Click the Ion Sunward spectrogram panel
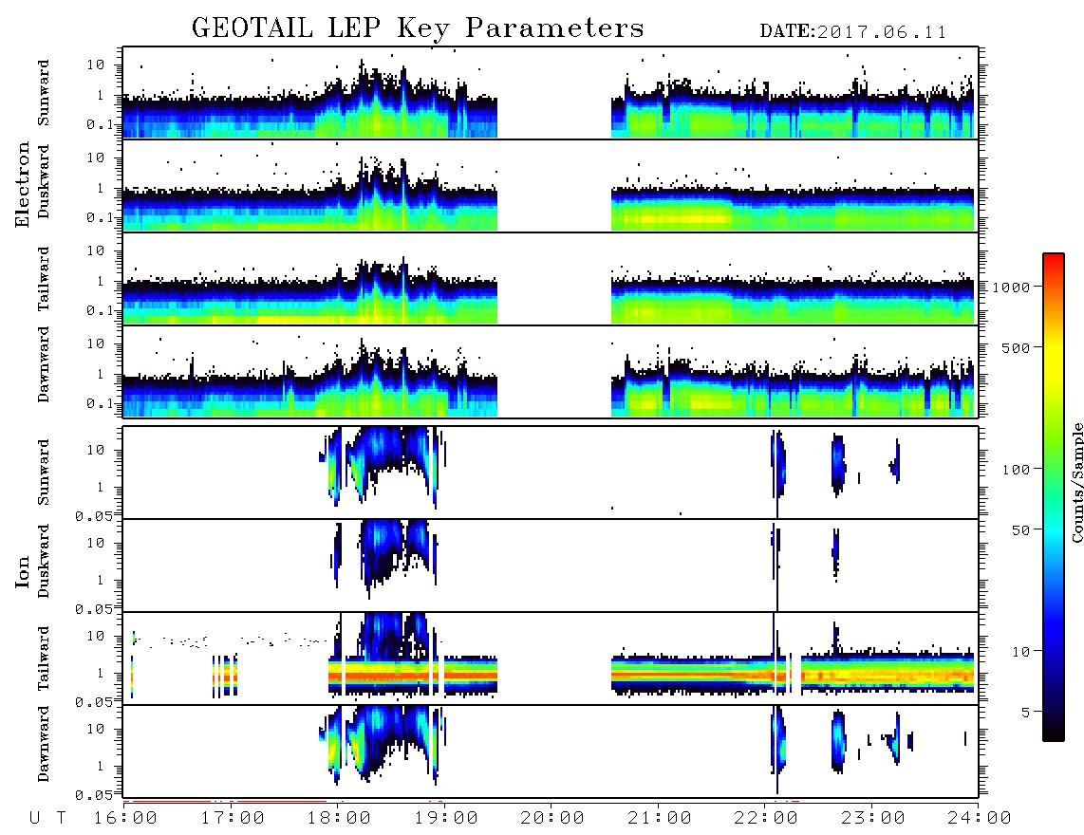1084x835 pixels. tap(551, 473)
